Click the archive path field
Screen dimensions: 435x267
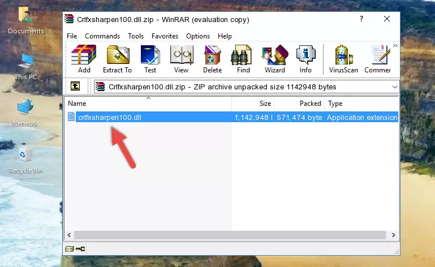click(247, 87)
